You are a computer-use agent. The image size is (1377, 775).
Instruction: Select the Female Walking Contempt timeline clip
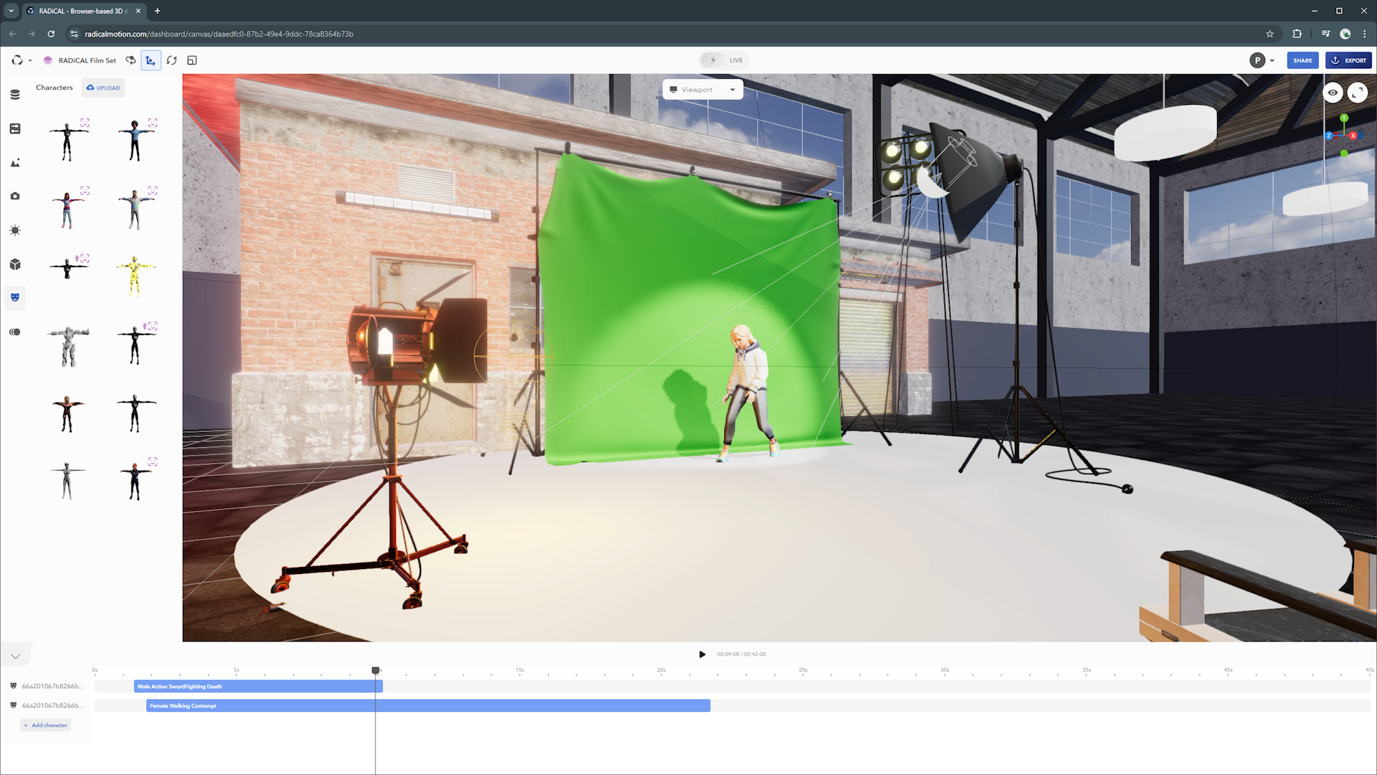427,705
